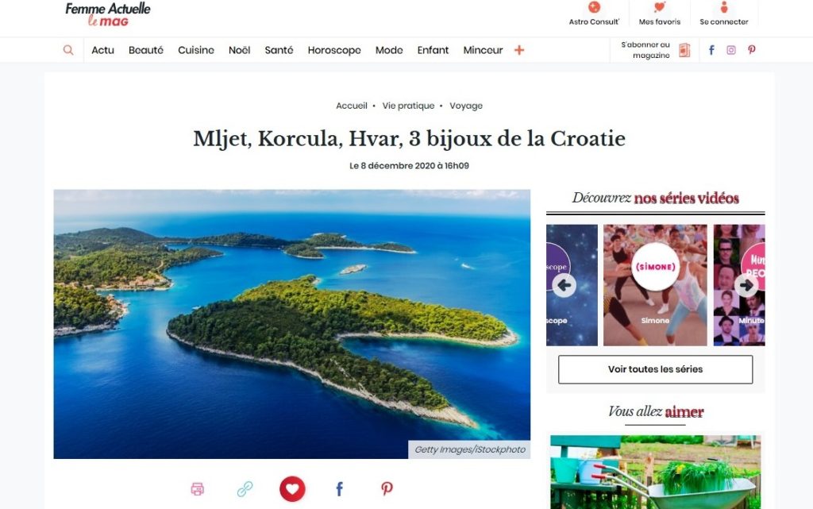This screenshot has height=509, width=813.
Task: Open the Pinterest icon in header
Action: pos(751,50)
